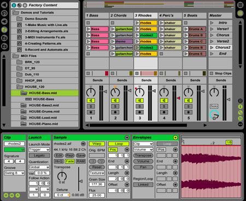Screen dimensions: 246x201
Task: Launch the Verse1 scene
Action: 212,29
